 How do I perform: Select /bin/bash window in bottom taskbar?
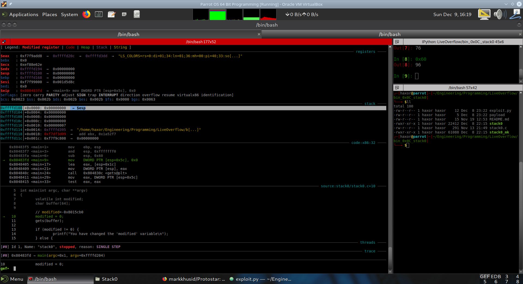coord(60,279)
